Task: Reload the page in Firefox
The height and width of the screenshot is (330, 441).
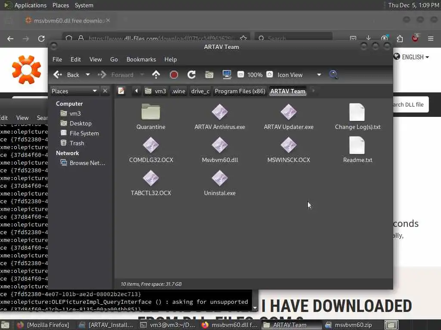Action: [x=41, y=39]
